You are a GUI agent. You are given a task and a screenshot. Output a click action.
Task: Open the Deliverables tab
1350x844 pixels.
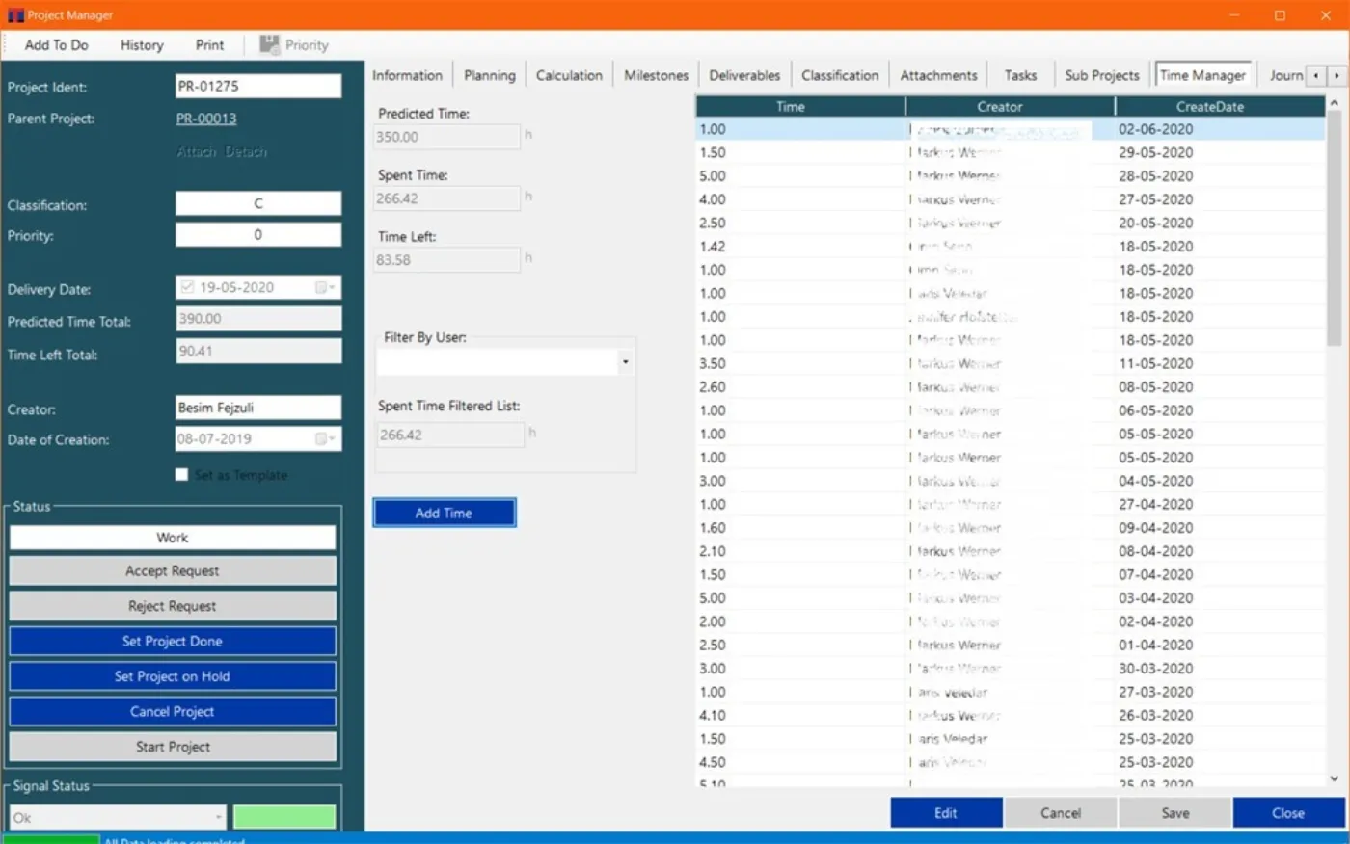click(x=744, y=75)
